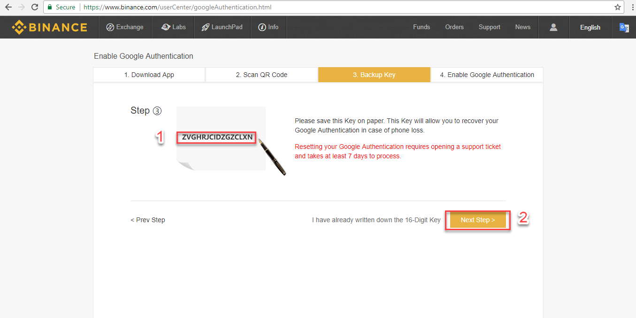This screenshot has width=636, height=318.
Task: Click the Google Translate icon
Action: tap(624, 27)
